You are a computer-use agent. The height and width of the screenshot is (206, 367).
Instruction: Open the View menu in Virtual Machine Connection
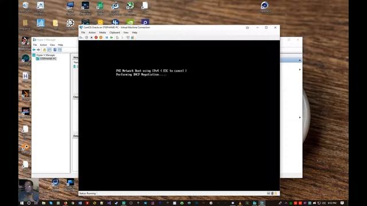[x=126, y=33]
